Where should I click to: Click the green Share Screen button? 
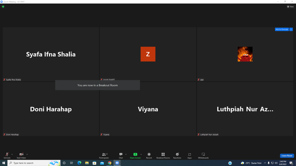pos(135,155)
